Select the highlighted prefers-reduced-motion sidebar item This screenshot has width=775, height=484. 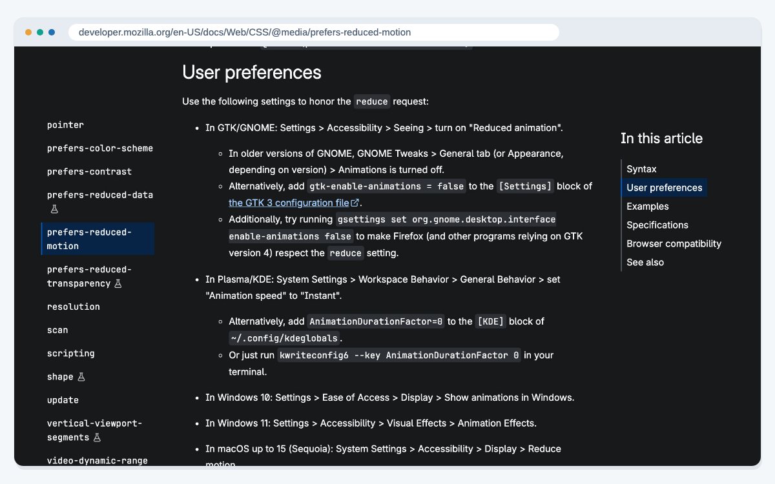(x=98, y=239)
